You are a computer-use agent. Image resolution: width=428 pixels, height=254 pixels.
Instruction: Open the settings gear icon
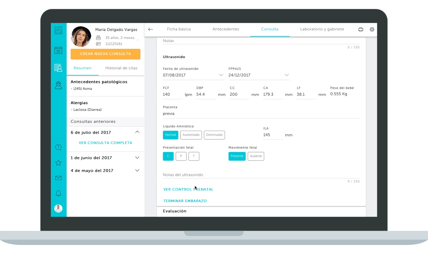click(372, 29)
